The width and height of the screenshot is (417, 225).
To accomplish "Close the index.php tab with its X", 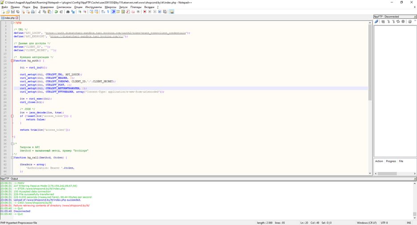I will (x=17, y=18).
